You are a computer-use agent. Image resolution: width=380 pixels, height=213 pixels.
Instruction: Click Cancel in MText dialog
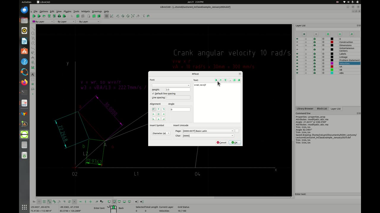(x=221, y=143)
